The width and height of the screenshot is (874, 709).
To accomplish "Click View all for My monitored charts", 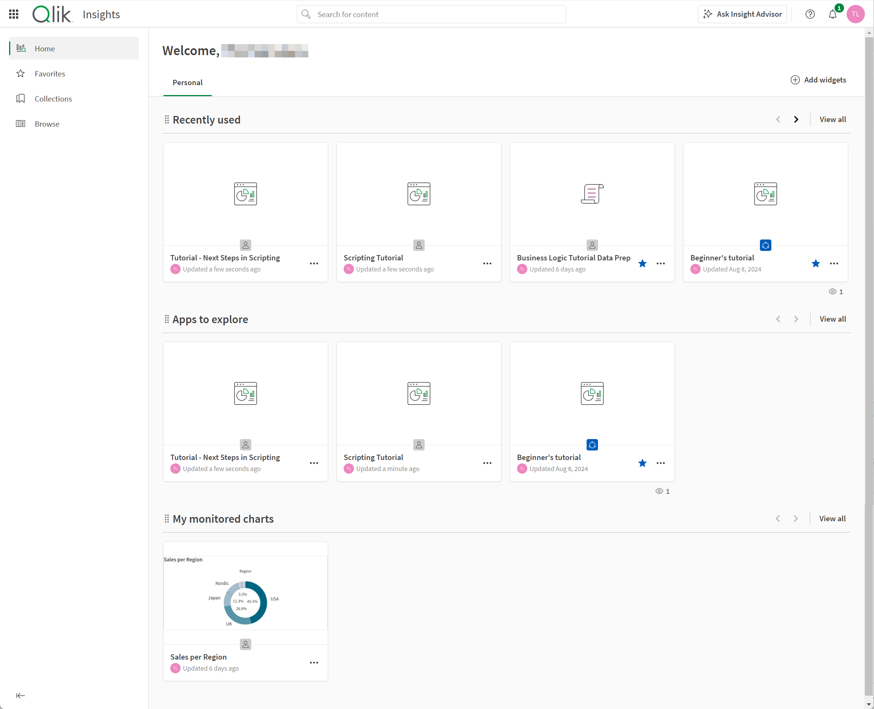I will tap(833, 519).
